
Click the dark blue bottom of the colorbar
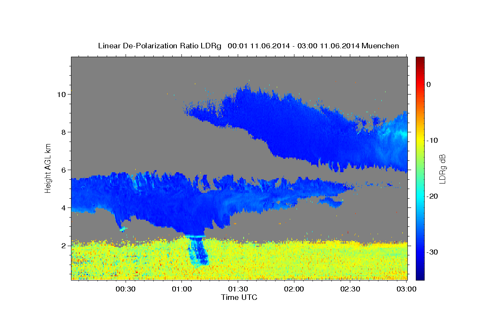tap(420, 275)
